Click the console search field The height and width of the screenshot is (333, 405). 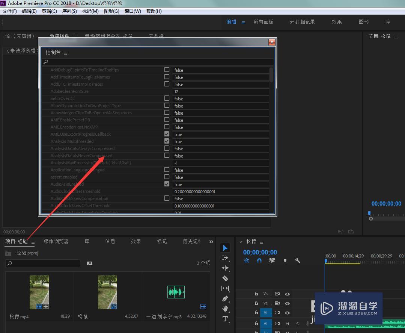click(158, 62)
